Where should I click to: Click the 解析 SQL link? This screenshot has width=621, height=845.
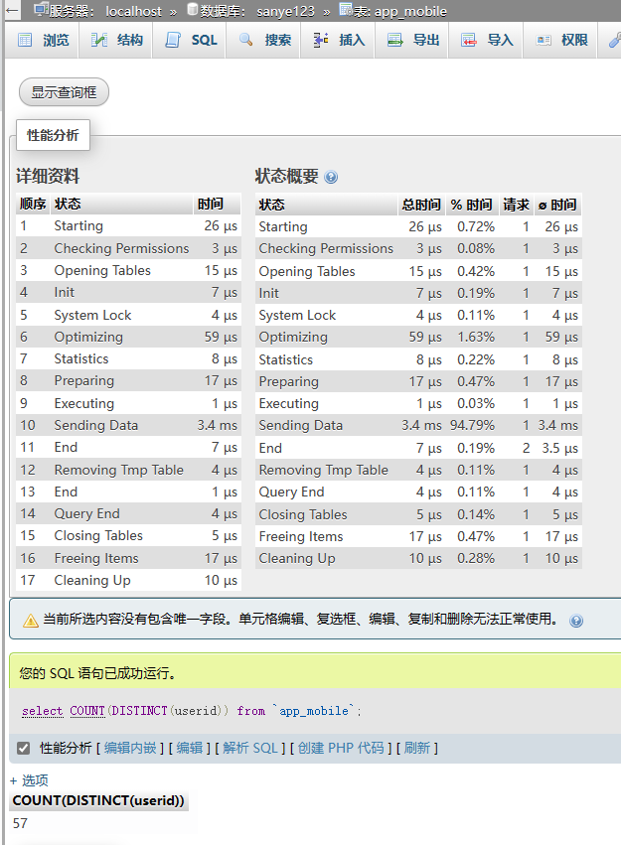coord(250,748)
